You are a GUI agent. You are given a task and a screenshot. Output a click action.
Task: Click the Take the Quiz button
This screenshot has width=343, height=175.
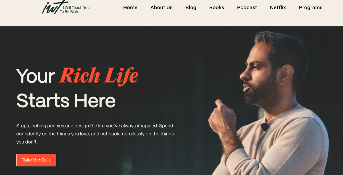(36, 160)
